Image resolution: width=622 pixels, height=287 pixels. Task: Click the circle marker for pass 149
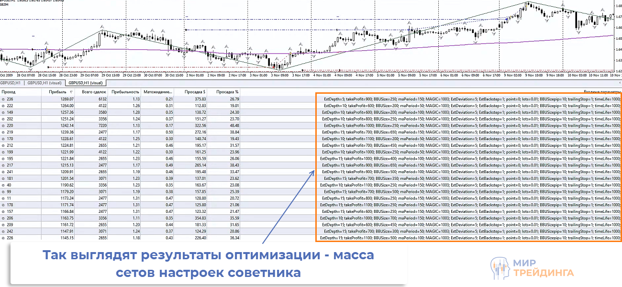[x=5, y=111]
